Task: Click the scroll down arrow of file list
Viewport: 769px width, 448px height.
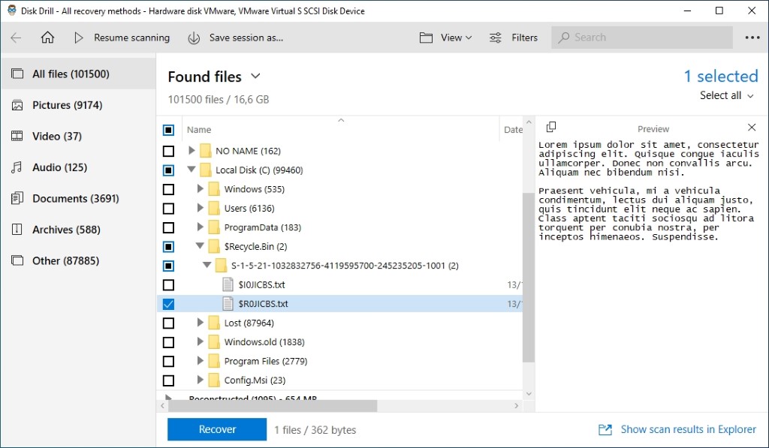Action: (x=528, y=393)
